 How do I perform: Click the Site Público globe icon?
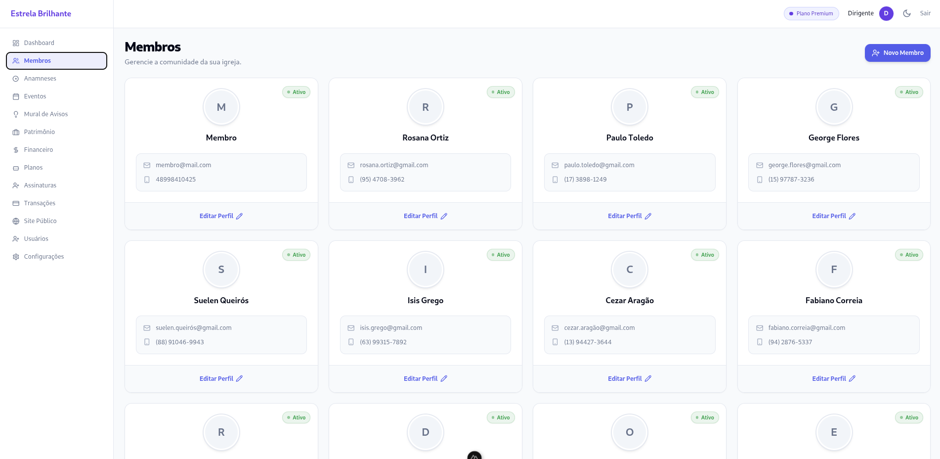(16, 221)
